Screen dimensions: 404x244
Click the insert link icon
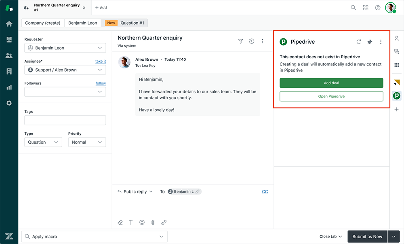(x=164, y=222)
